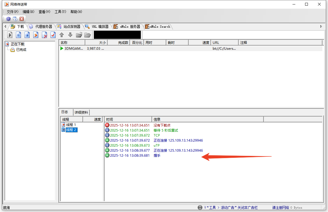Move task up with the up arrow icon
Screen dimensions: 328x212
click(x=62, y=35)
